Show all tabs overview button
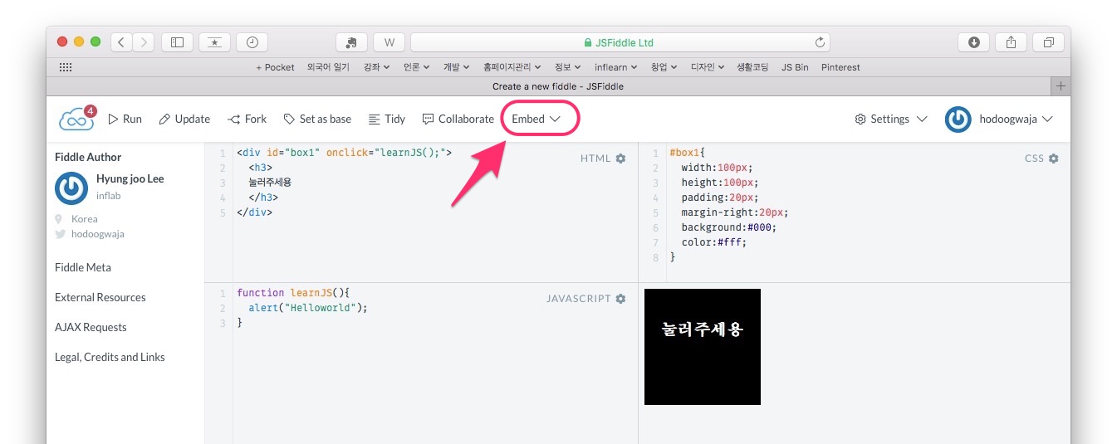1117x444 pixels. tap(1048, 42)
